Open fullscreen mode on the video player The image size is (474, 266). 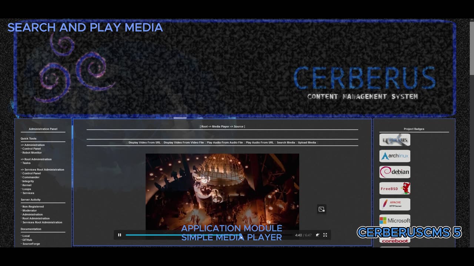pyautogui.click(x=325, y=235)
